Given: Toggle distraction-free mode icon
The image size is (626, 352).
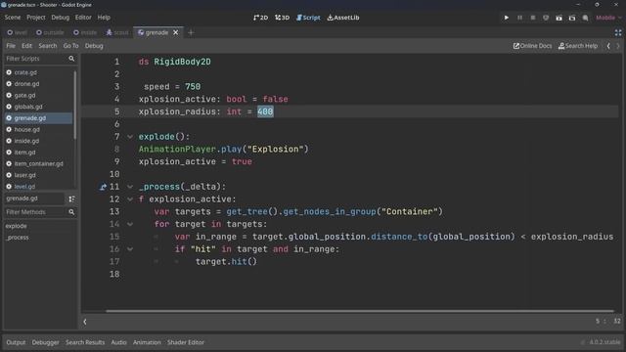Looking at the screenshot, I should 618,32.
